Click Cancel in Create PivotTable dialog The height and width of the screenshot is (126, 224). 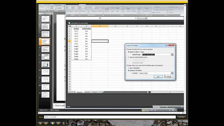[169, 77]
